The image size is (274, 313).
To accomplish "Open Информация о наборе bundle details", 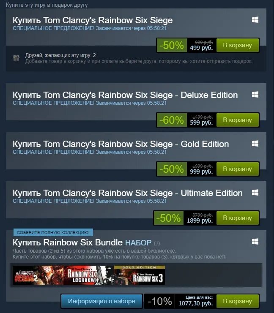I will click(x=101, y=301).
